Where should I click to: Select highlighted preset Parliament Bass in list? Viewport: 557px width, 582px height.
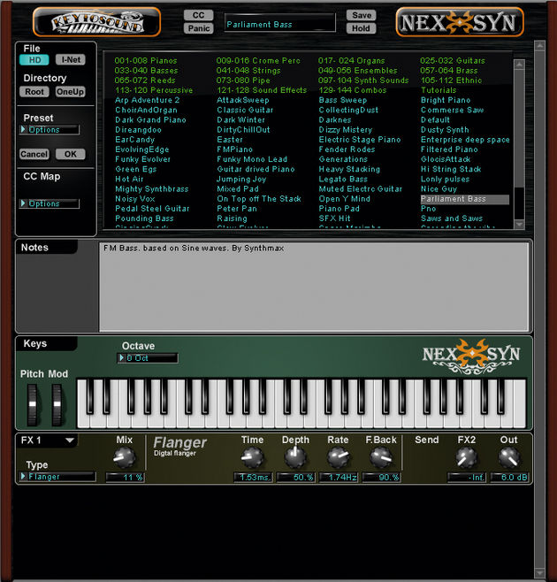click(x=464, y=199)
